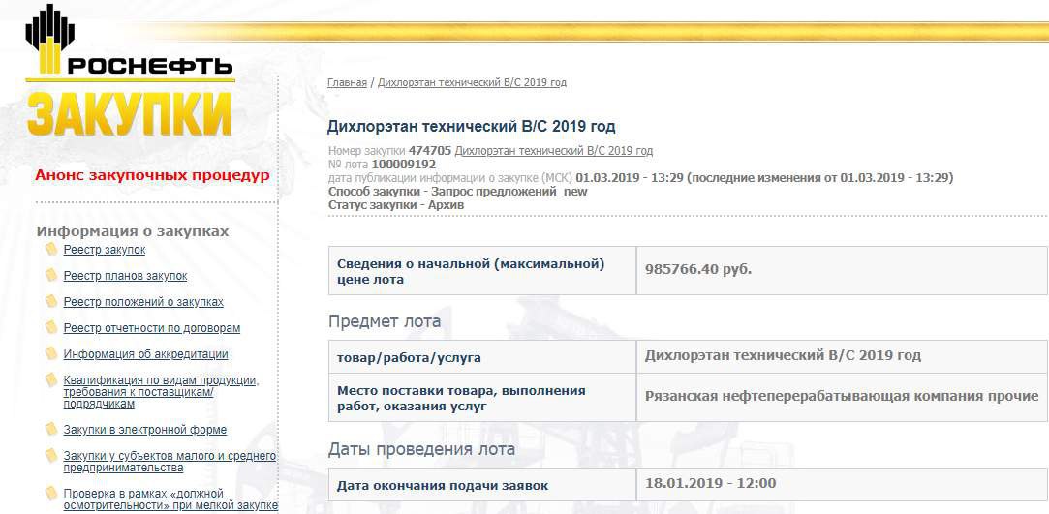Click товар/работа/услуга cell

(482, 357)
